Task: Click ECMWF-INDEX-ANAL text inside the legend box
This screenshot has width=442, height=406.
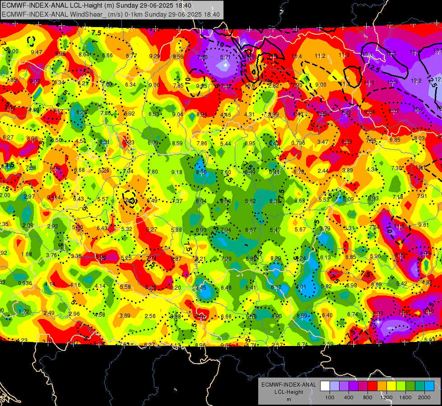Action: (x=288, y=385)
